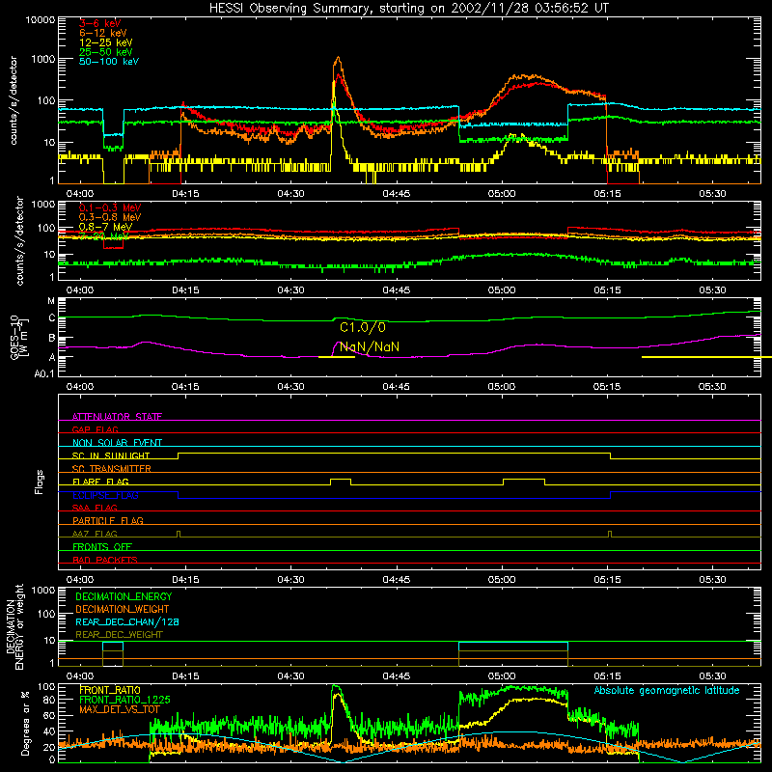Select the 12-25 keV legend label

(106, 42)
